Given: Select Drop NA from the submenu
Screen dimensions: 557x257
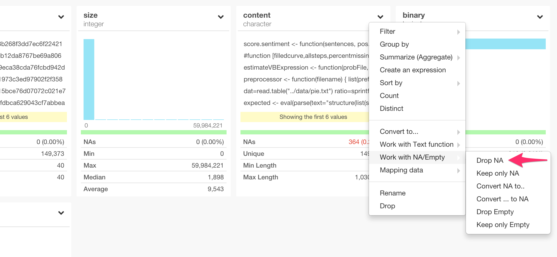Looking at the screenshot, I should [x=490, y=160].
